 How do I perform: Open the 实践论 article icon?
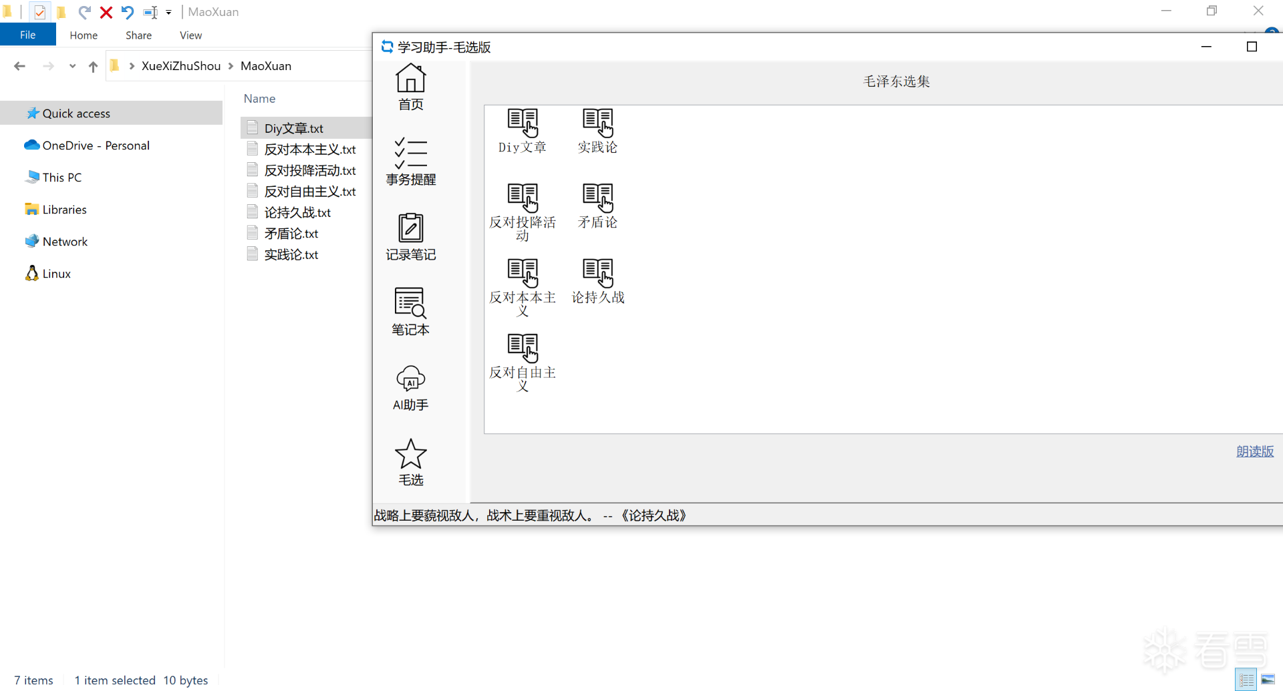(597, 131)
